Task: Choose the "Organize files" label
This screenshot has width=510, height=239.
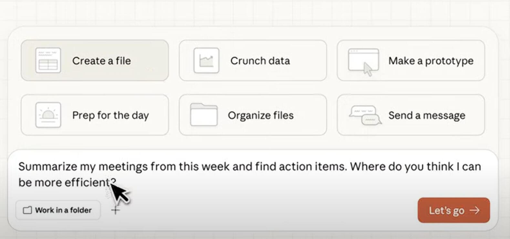Action: click(261, 115)
